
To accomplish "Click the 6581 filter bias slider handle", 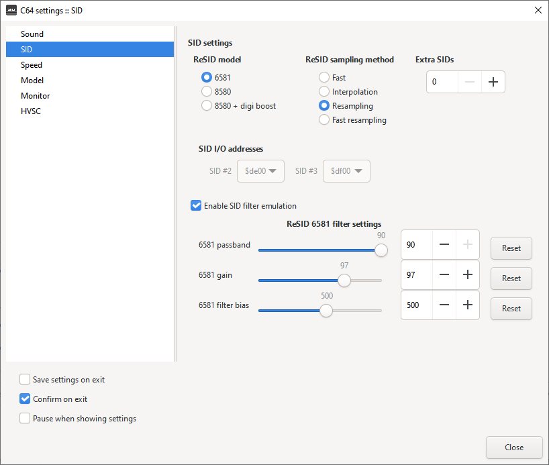I will (x=326, y=311).
